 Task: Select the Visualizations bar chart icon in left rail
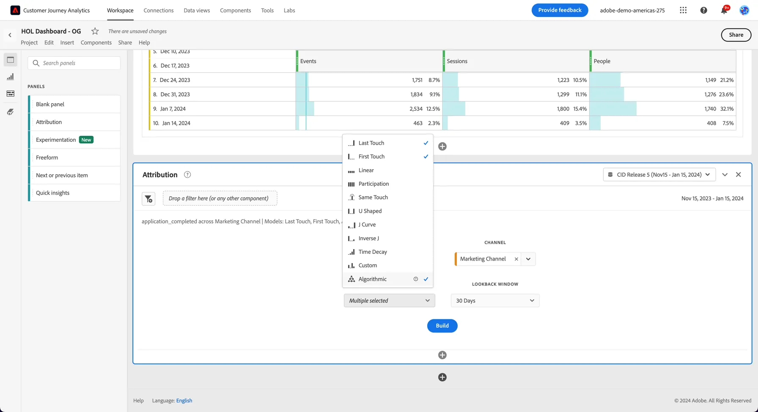point(11,77)
